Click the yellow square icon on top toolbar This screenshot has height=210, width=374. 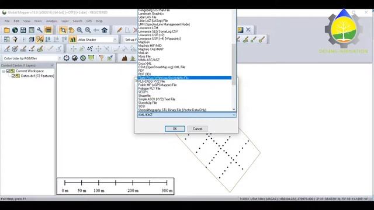pos(240,30)
